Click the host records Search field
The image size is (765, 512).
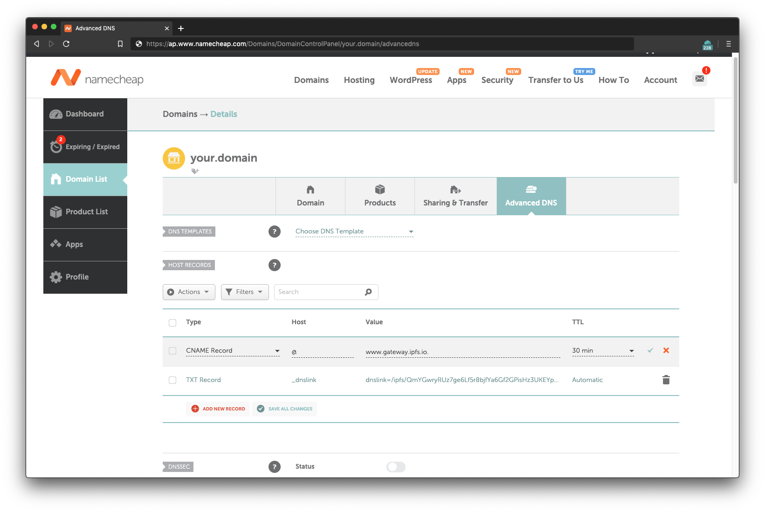click(x=319, y=292)
